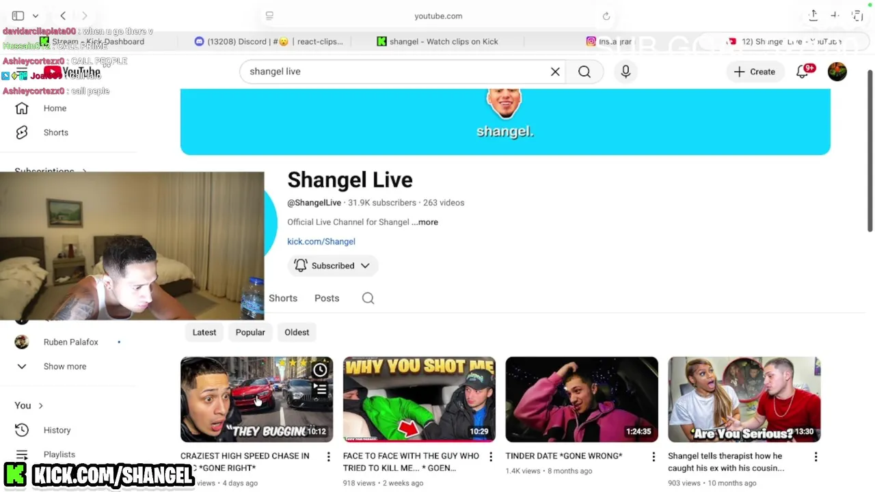875x492 pixels.
Task: Open options menu for FACE TO FACE video
Action: (x=491, y=456)
